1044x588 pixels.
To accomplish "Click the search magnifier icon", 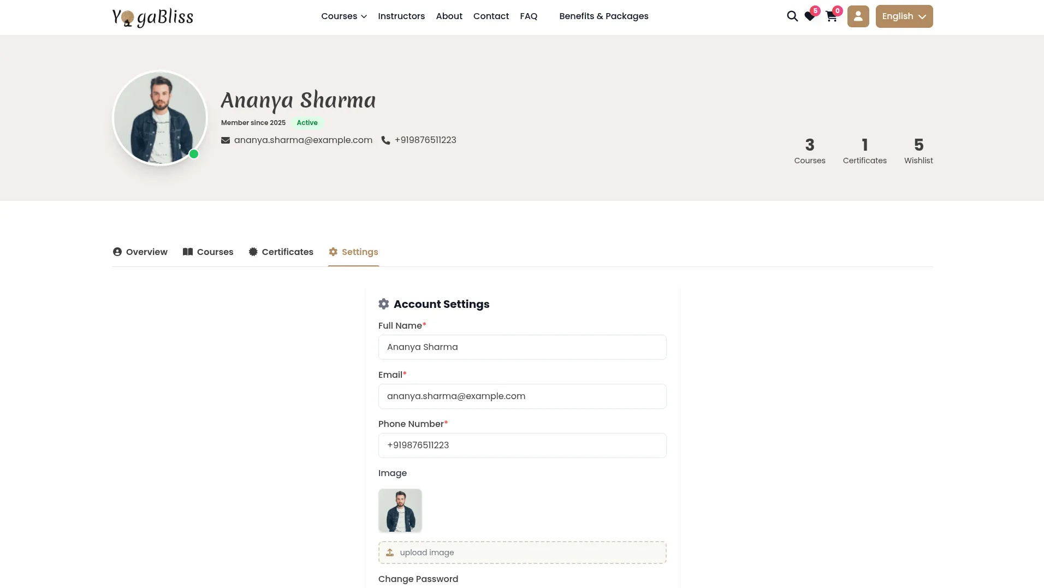I will point(792,16).
